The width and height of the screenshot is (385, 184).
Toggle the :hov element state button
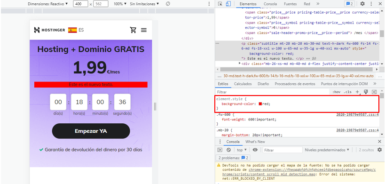coord(336,92)
